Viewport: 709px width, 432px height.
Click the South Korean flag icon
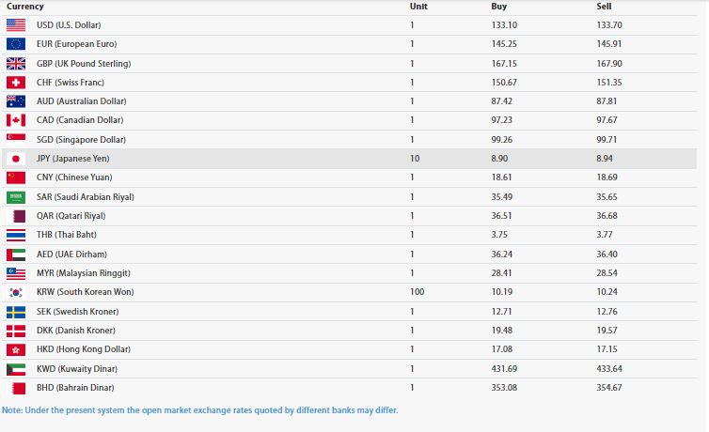point(16,292)
